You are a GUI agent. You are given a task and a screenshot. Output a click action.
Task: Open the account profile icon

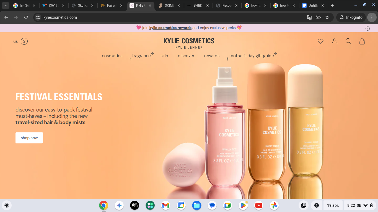point(335,41)
